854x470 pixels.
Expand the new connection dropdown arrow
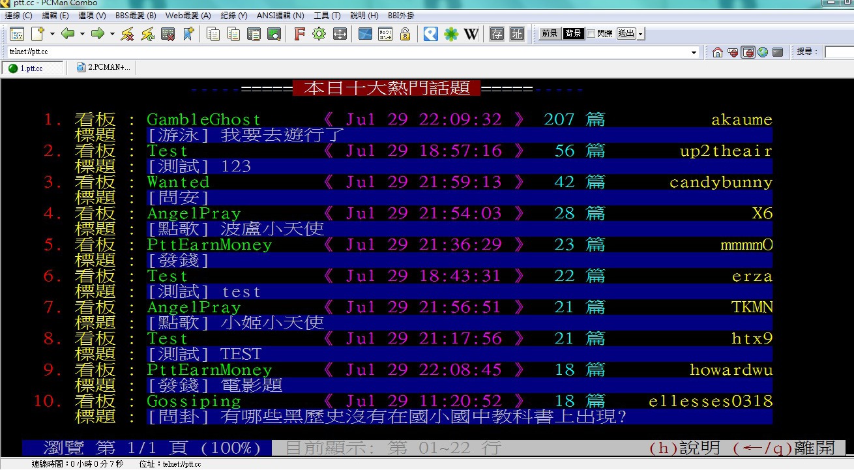52,34
